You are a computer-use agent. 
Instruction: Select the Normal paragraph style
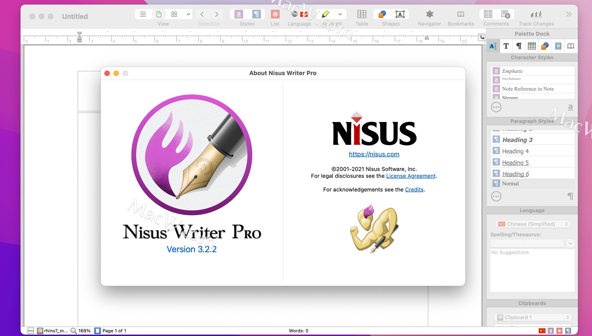tap(532, 184)
